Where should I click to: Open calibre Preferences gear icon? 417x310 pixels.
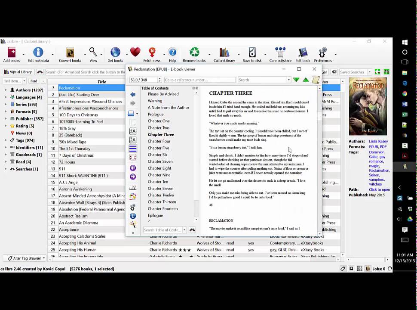[x=322, y=52]
